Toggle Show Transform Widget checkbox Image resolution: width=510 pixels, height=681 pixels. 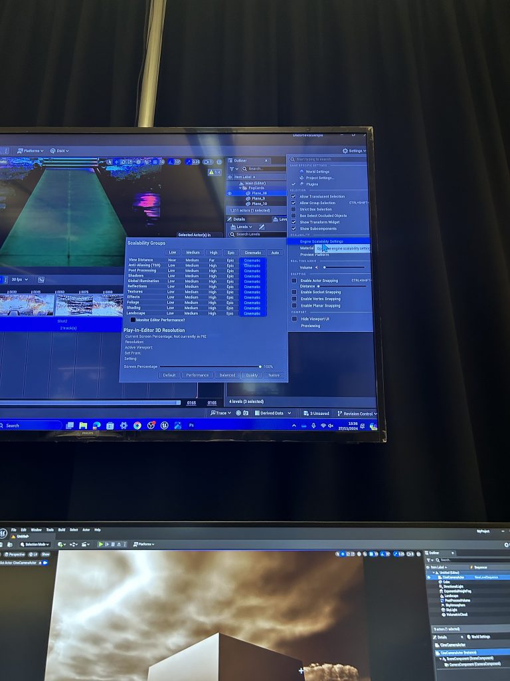click(294, 222)
